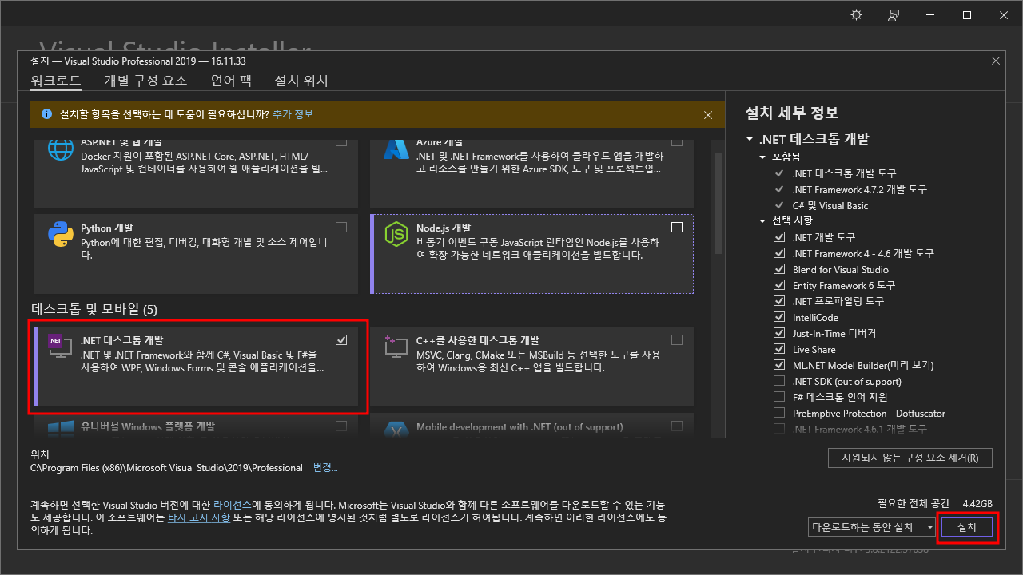Image resolution: width=1023 pixels, height=575 pixels.
Task: Check the C++를 사용한 데스크톱 개발 checkbox
Action: (677, 339)
